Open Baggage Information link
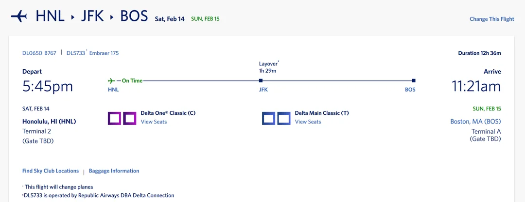This screenshot has height=202, width=525. 114,171
